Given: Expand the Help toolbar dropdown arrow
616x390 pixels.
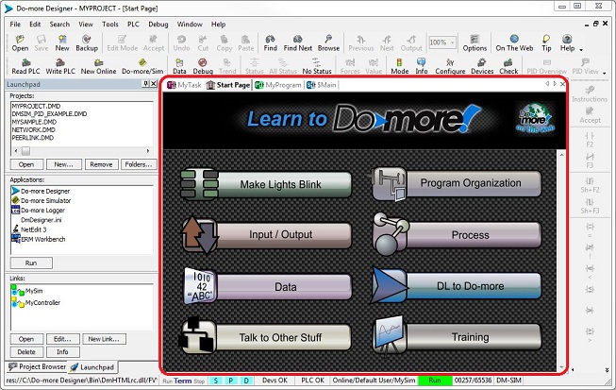Looking at the screenshot, I should click(x=581, y=48).
